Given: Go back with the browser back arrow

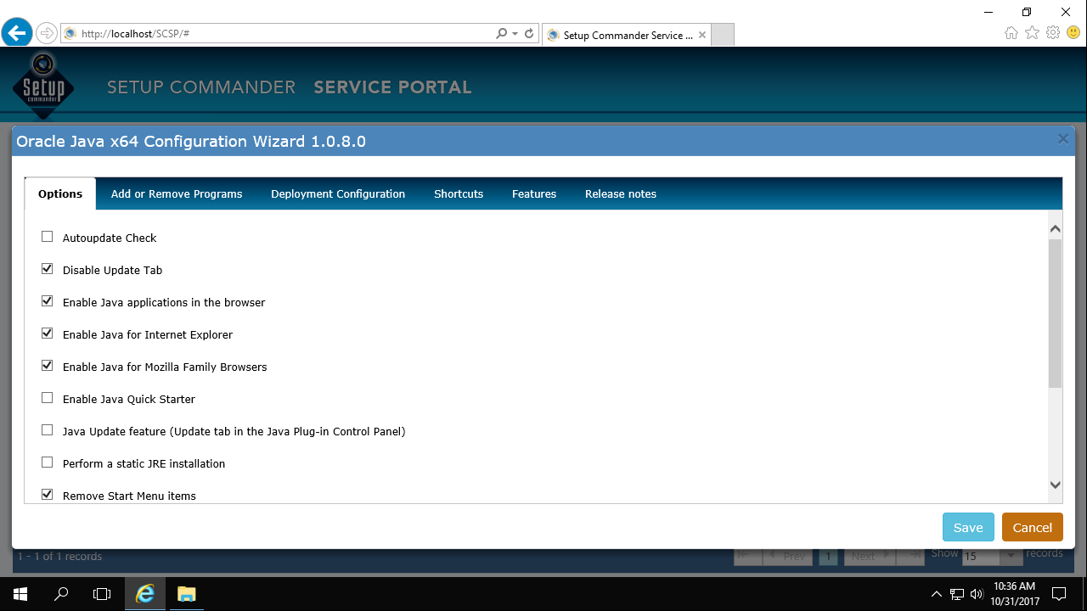Looking at the screenshot, I should 16,33.
